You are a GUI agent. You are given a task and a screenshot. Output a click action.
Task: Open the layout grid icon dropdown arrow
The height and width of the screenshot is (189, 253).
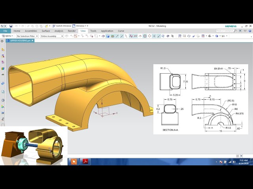point(206,36)
